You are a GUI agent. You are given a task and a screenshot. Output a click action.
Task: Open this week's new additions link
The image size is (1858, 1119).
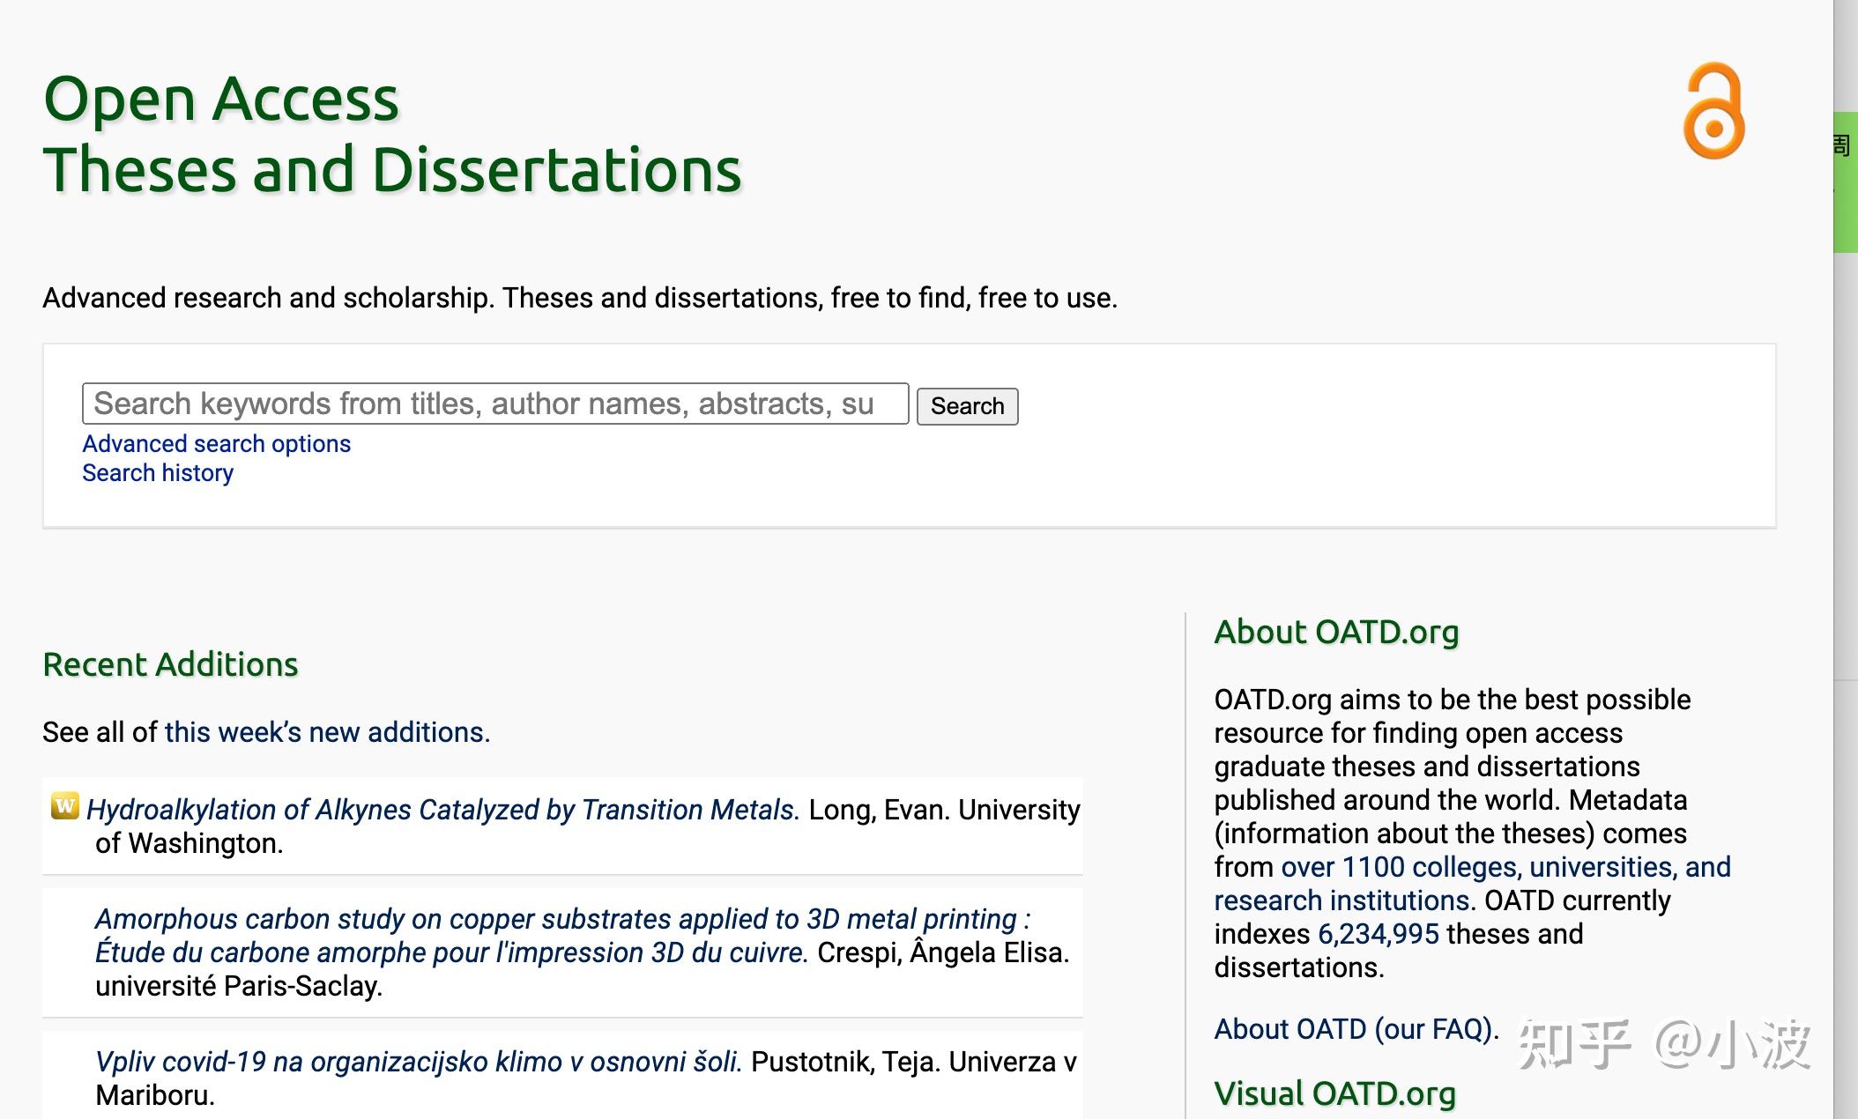pos(326,732)
